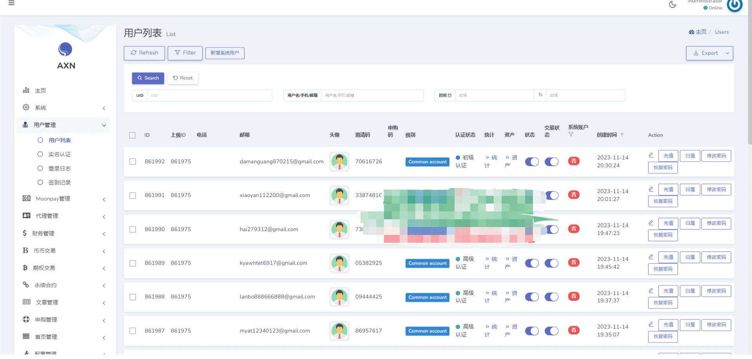Expand the 代理管理 sidebar menu
This screenshot has height=359, width=752.
tap(64, 216)
